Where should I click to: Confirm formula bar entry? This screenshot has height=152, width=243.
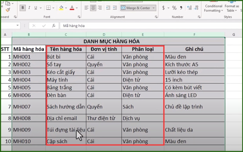pos(44,26)
